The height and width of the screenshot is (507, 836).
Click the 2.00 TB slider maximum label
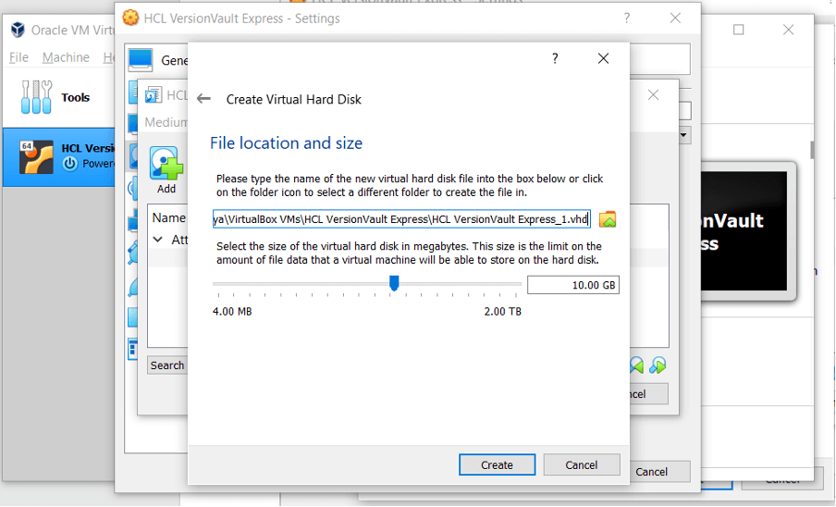502,312
